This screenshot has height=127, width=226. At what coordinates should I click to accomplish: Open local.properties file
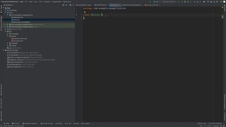(20, 67)
